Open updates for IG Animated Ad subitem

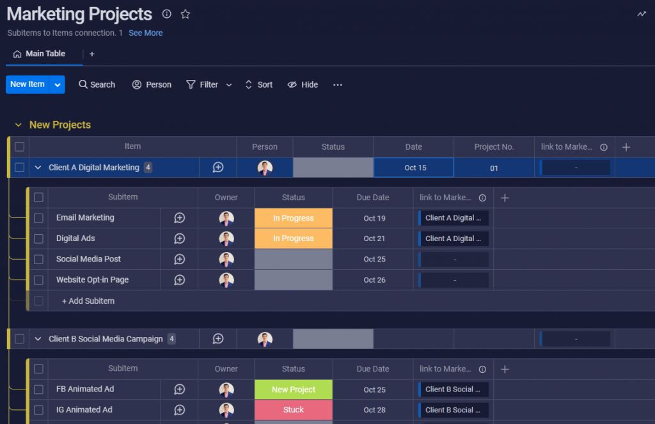[180, 410]
